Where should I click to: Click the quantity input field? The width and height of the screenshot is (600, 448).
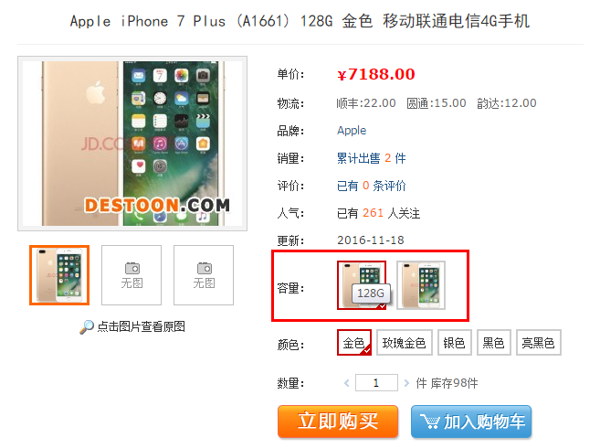pyautogui.click(x=376, y=383)
